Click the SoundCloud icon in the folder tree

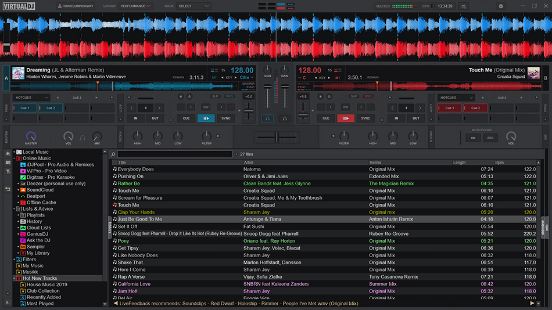click(x=23, y=190)
